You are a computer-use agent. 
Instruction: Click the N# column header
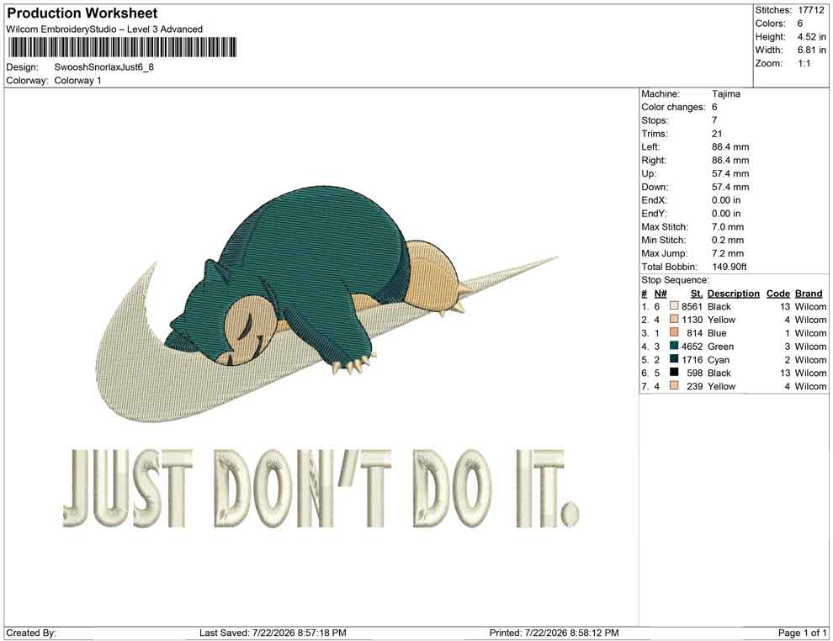tap(660, 294)
